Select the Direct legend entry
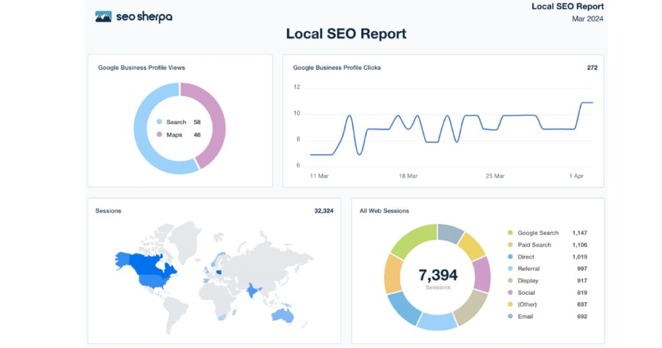Viewport: 662px width, 348px height. point(526,257)
